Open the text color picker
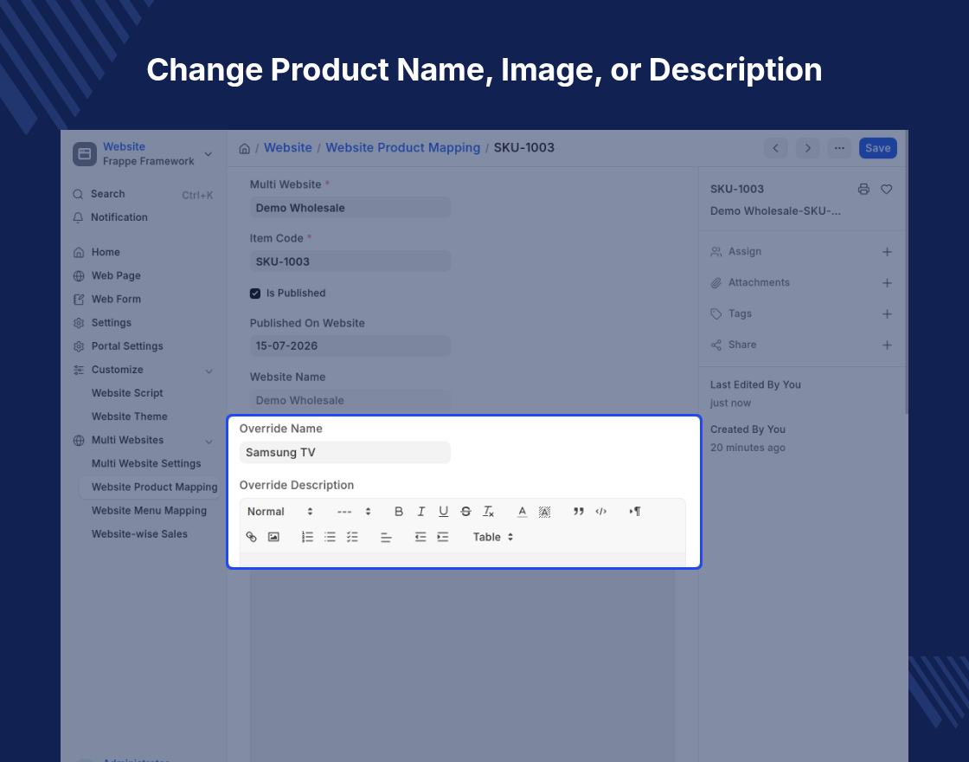The width and height of the screenshot is (969, 762). coord(523,512)
